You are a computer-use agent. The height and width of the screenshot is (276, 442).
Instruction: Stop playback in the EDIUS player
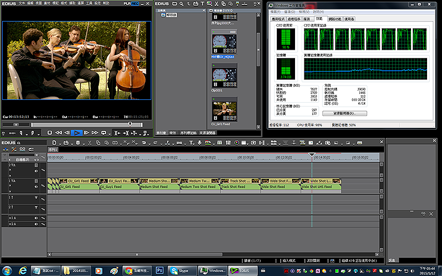(50, 133)
